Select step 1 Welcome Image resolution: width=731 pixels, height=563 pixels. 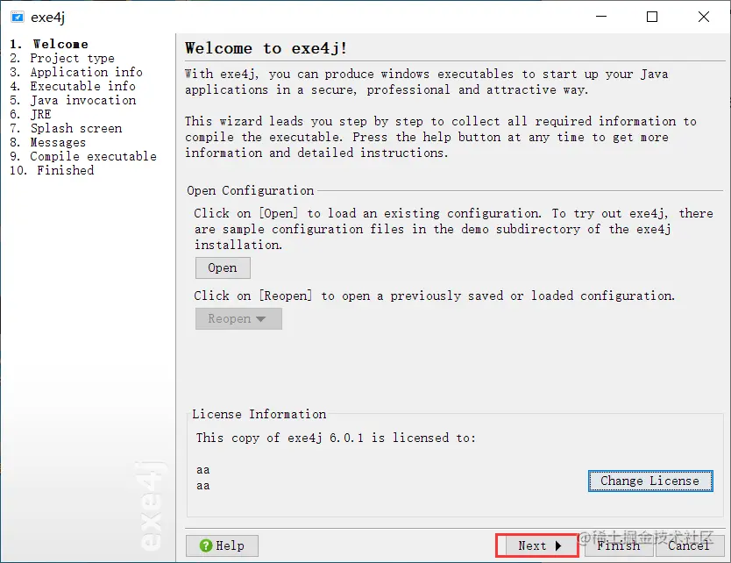[49, 44]
